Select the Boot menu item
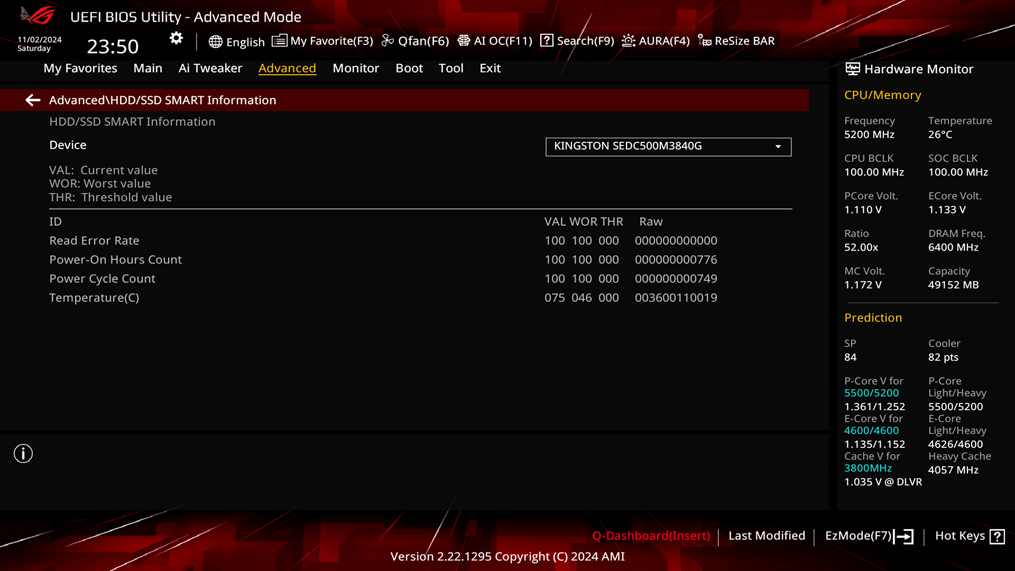The height and width of the screenshot is (571, 1015). coord(409,68)
